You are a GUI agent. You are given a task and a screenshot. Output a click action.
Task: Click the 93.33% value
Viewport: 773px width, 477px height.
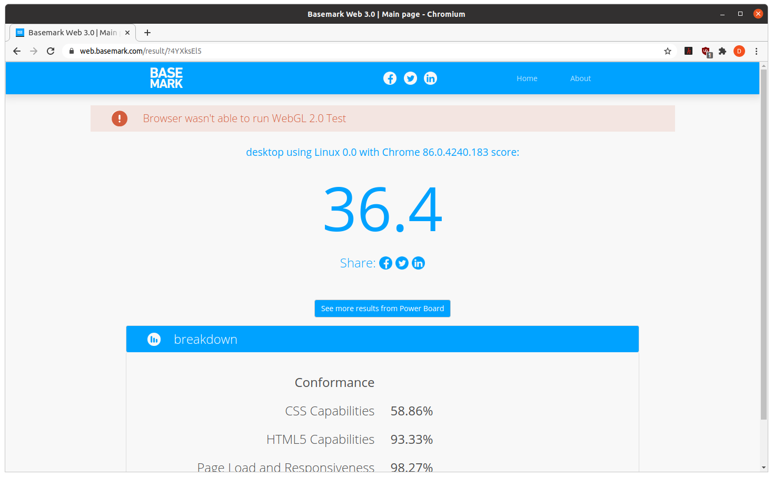pos(412,440)
